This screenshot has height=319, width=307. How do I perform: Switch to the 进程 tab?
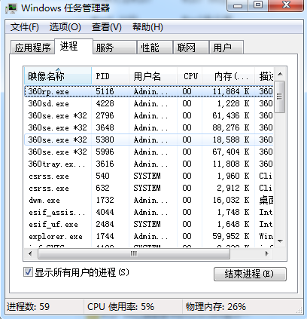(74, 46)
